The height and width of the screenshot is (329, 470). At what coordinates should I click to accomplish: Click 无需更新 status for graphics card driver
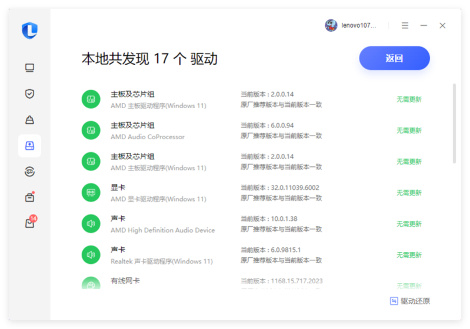point(409,193)
